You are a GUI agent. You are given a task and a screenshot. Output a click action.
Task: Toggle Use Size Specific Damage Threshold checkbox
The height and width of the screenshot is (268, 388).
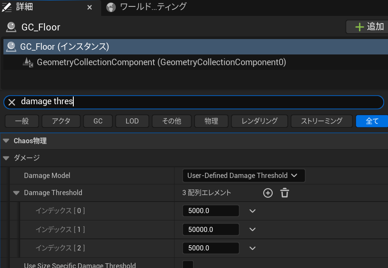(188, 265)
